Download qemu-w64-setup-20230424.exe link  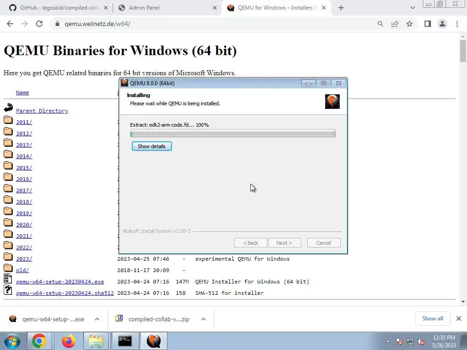click(60, 282)
